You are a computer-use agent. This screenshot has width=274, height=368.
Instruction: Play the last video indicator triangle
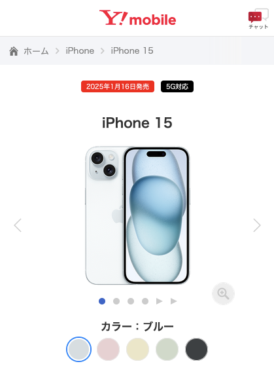[174, 301]
